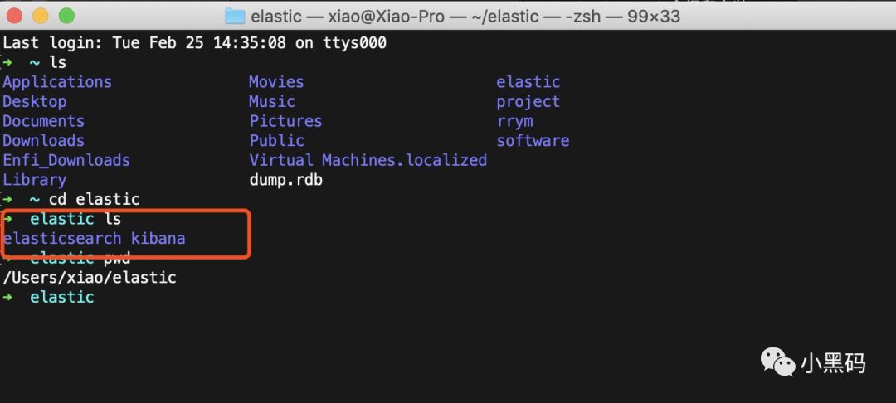Click the WeChat logo icon in the watermark

[x=777, y=363]
